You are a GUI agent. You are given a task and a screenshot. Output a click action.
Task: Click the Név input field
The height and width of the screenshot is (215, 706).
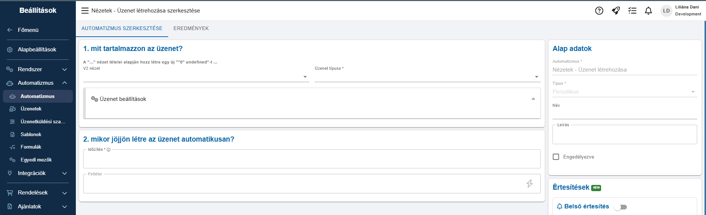(625, 114)
